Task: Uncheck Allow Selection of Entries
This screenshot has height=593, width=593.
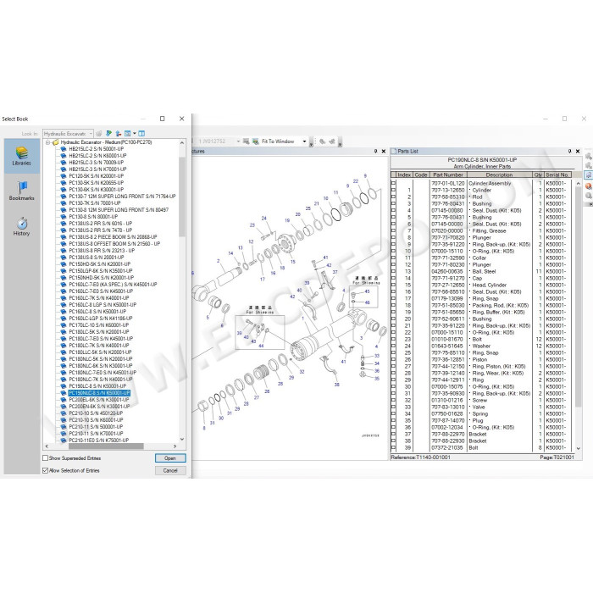Action: coord(46,470)
